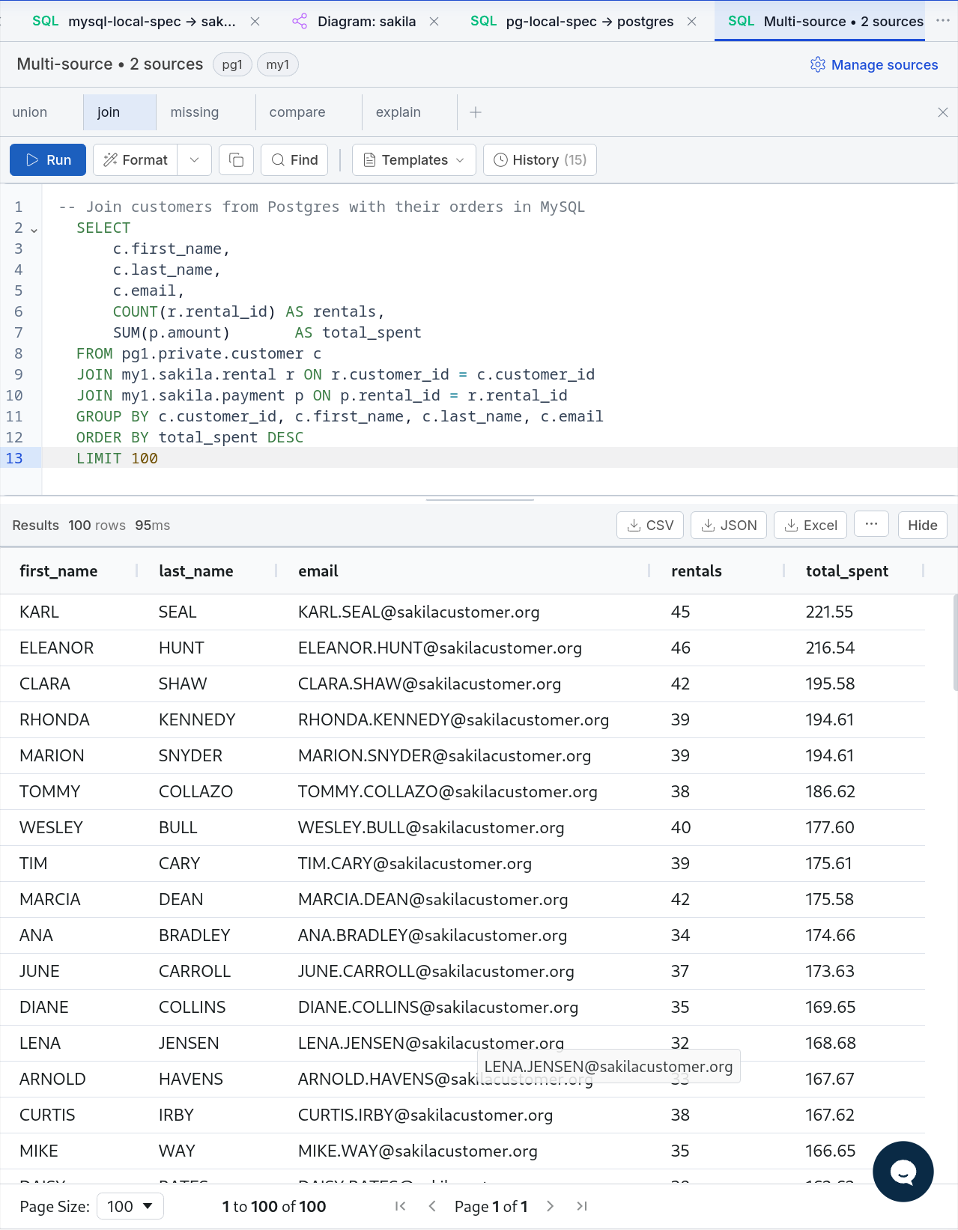
Task: Export results as CSV
Action: pos(650,526)
